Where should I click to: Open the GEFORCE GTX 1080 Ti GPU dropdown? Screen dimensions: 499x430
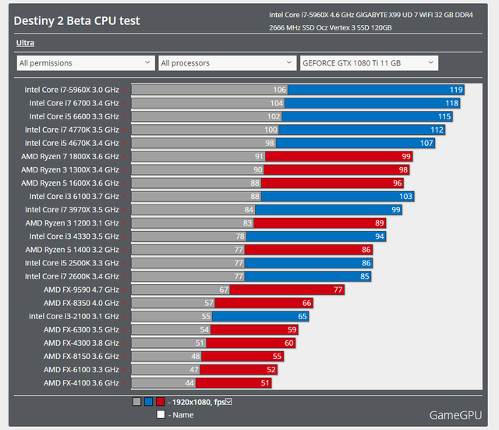point(369,63)
